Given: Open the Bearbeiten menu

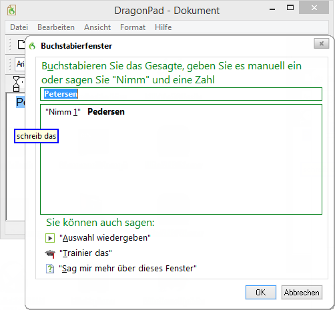Looking at the screenshot, I should coord(56,27).
